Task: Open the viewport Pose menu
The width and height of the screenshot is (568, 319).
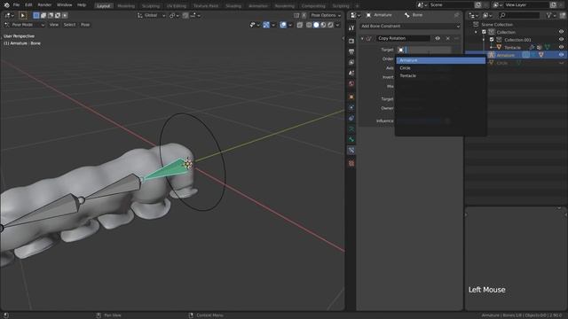Action: pos(85,25)
